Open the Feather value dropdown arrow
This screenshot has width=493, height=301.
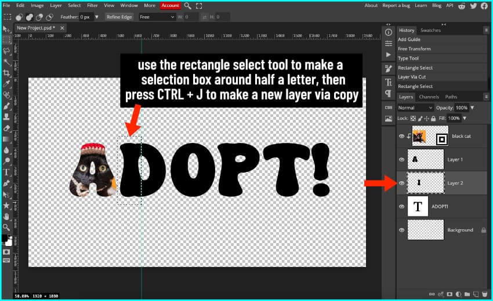96,17
